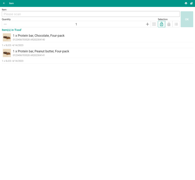Viewport: 195px width, 180px height.
Task: Click the Peanut butter protein bar thumbnail
Action: [x=7, y=53]
